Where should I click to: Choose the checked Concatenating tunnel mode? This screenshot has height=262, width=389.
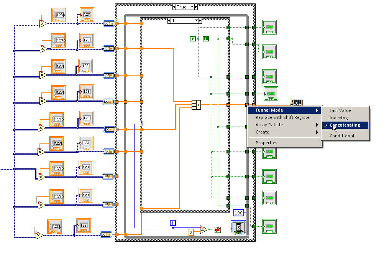click(345, 125)
